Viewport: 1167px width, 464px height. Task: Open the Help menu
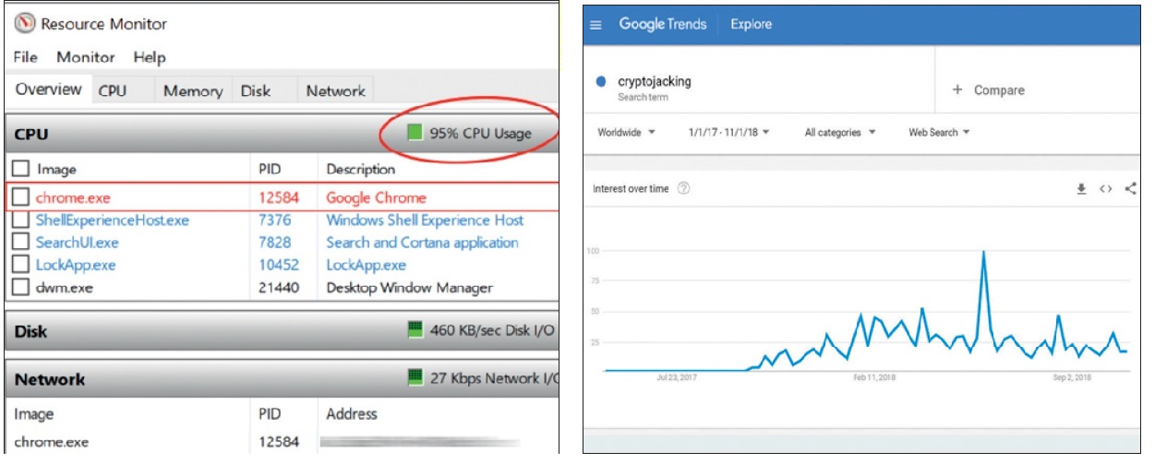point(149,57)
